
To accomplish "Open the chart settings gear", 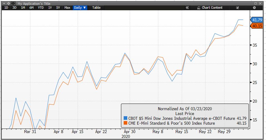I will 254,8.
